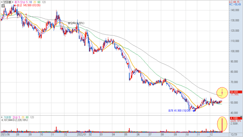Click the 최저 41,900 (10/26) low label

point(179,111)
